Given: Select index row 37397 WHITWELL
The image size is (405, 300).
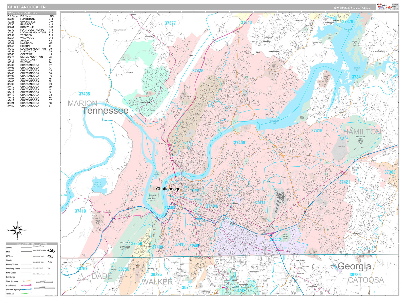Looking at the screenshot, I should click(x=30, y=62).
